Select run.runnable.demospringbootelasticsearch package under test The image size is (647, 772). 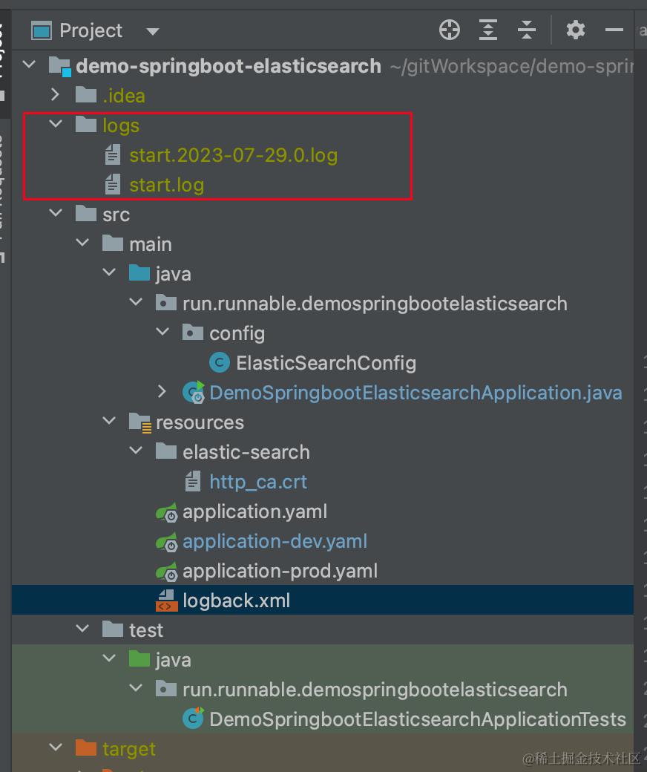[375, 690]
